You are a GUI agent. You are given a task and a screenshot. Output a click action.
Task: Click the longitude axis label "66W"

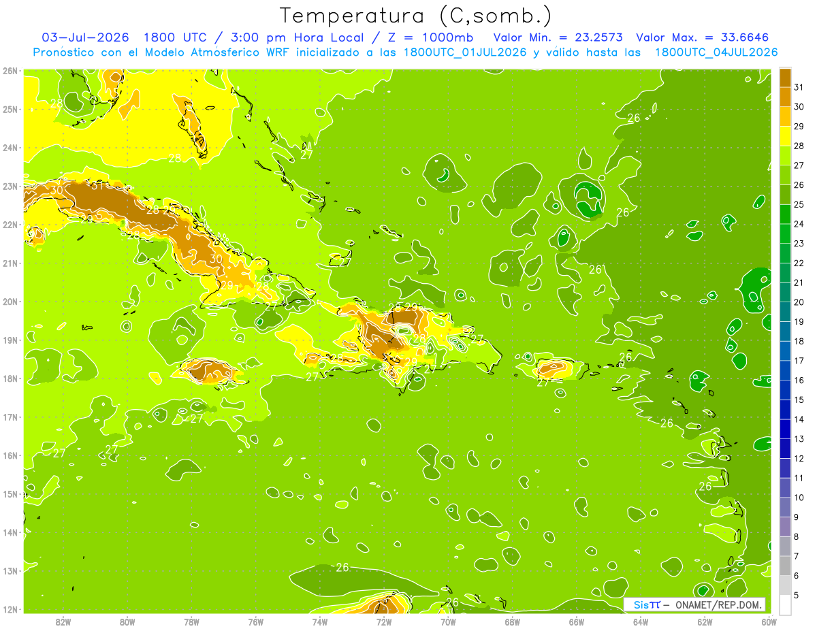click(x=577, y=621)
